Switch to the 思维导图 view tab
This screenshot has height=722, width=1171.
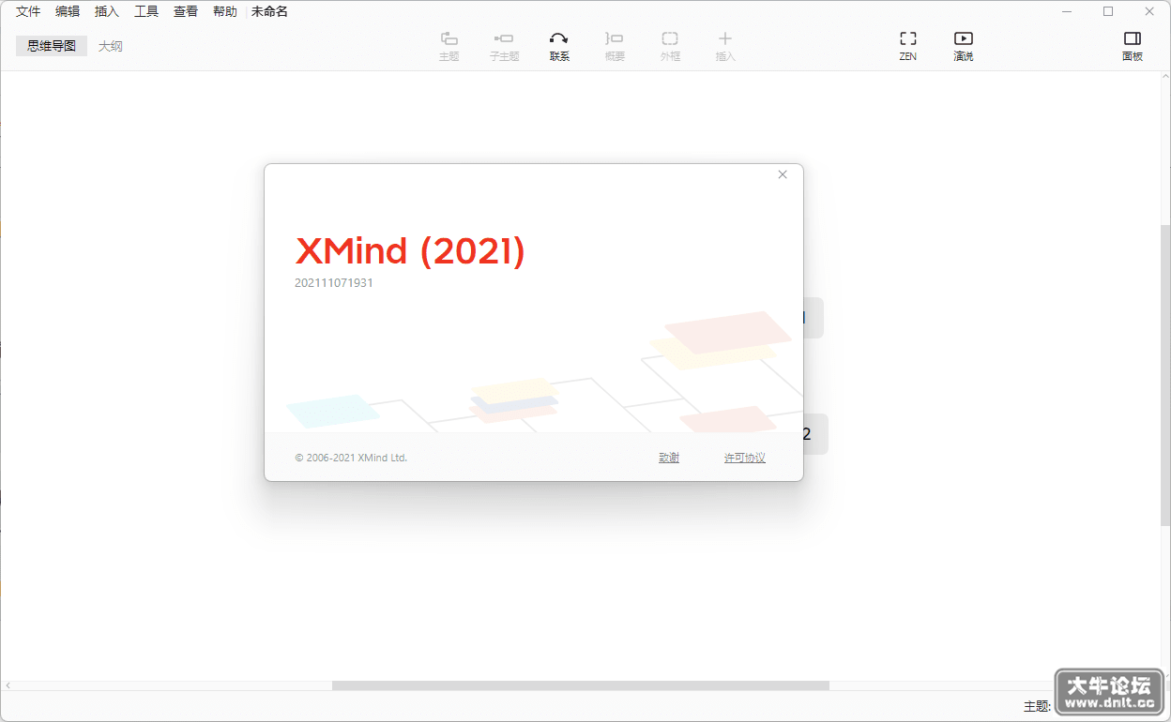[52, 46]
